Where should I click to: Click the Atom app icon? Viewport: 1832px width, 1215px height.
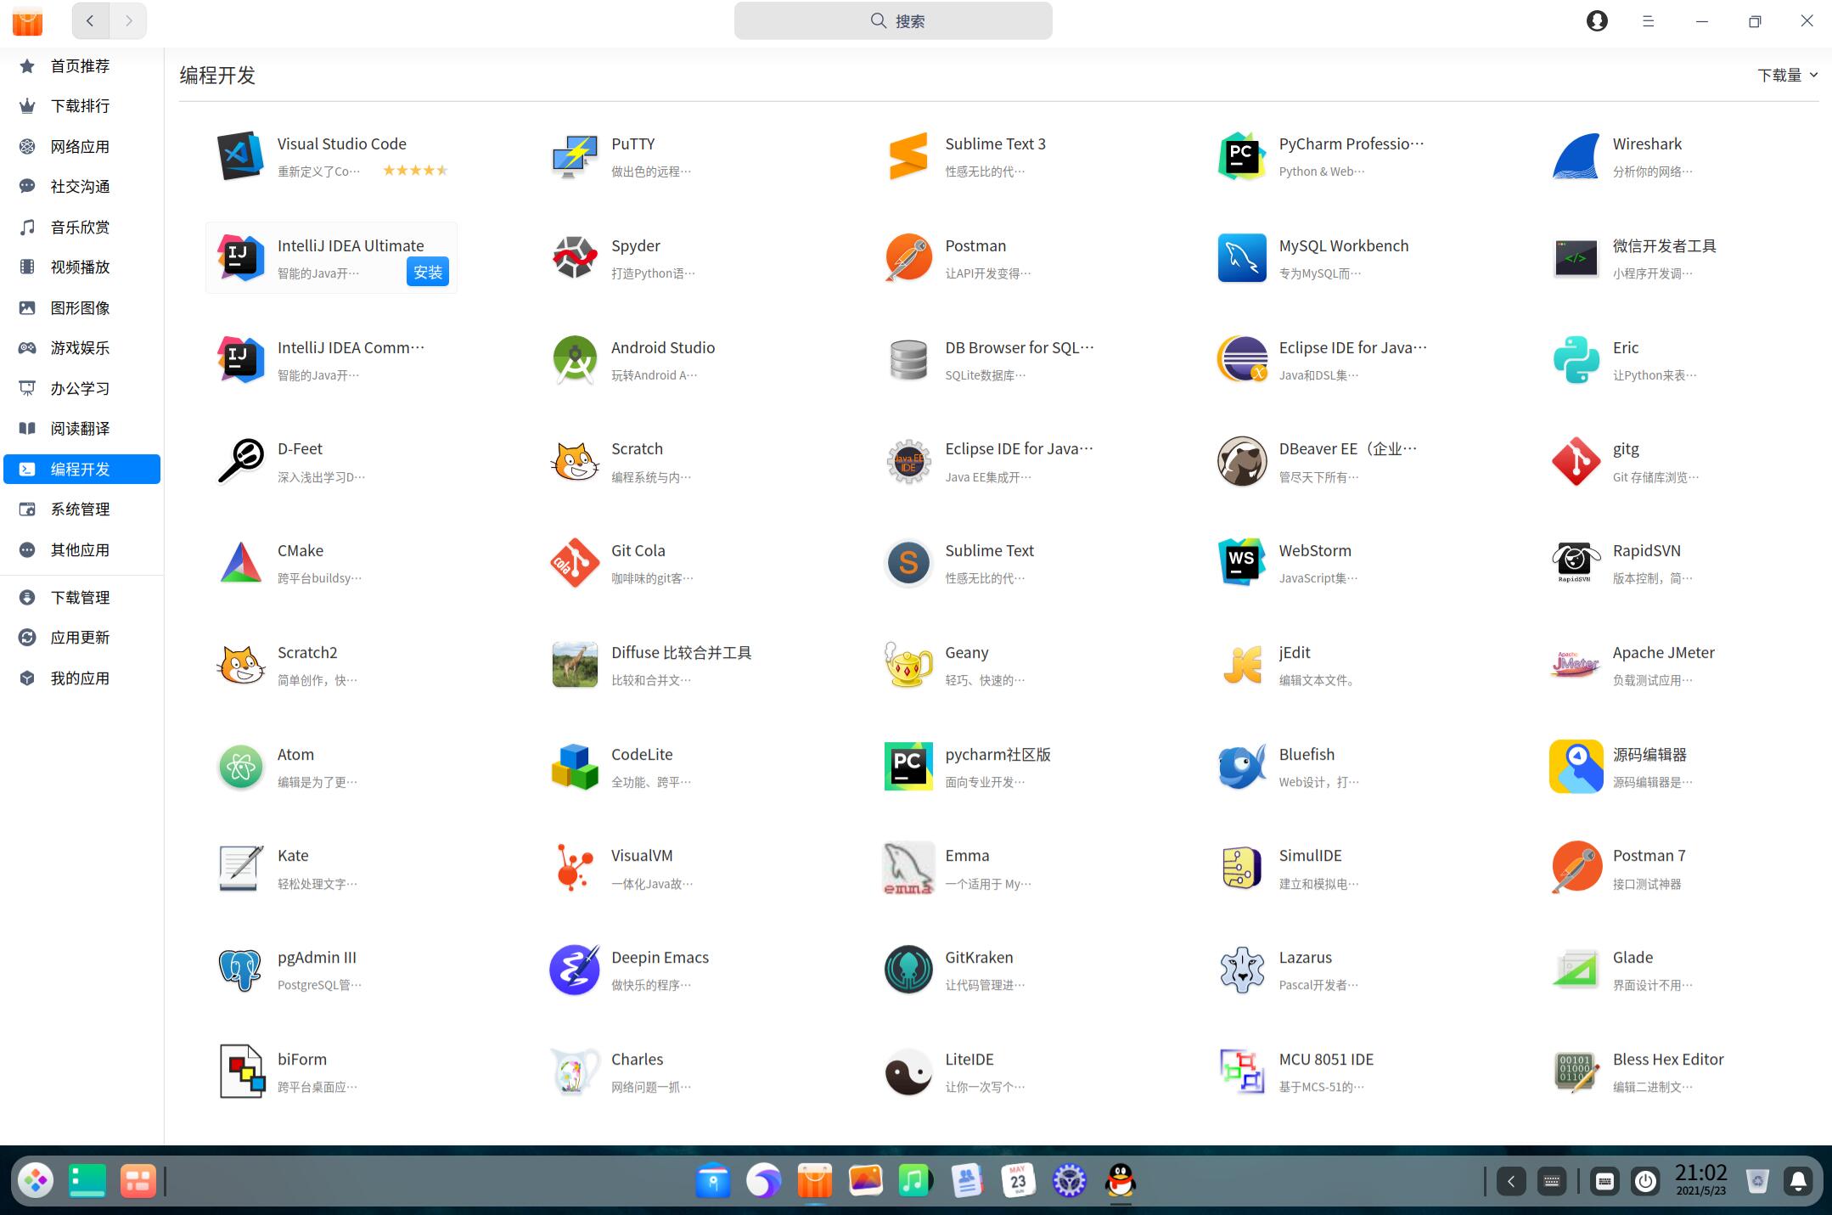pos(240,766)
